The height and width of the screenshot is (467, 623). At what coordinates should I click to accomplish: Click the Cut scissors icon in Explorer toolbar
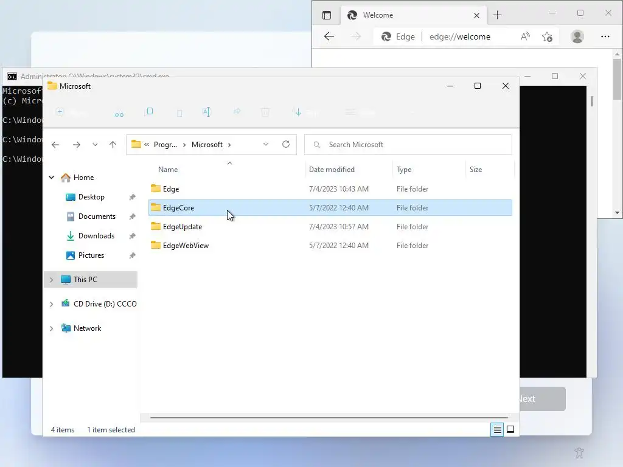(119, 114)
